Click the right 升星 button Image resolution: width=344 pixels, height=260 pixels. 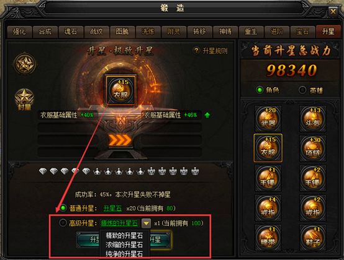point(160,240)
